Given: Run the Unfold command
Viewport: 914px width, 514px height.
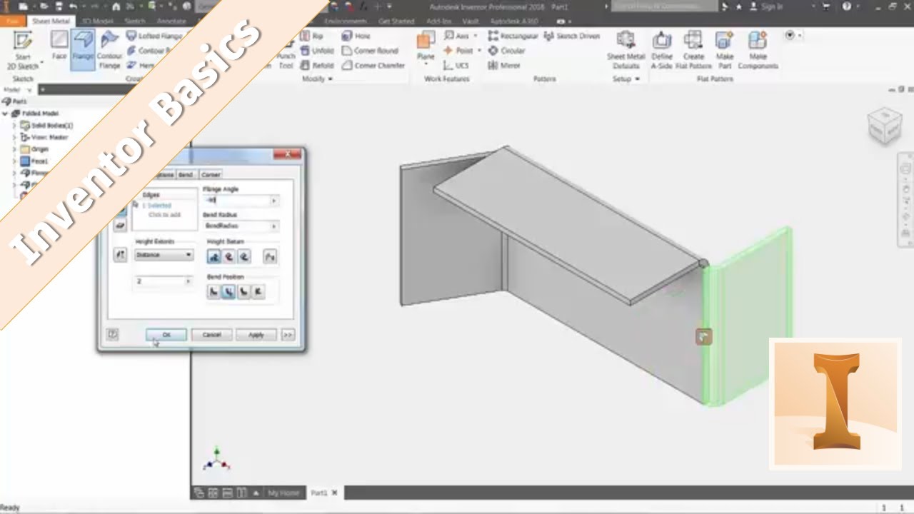Looking at the screenshot, I should pyautogui.click(x=316, y=51).
